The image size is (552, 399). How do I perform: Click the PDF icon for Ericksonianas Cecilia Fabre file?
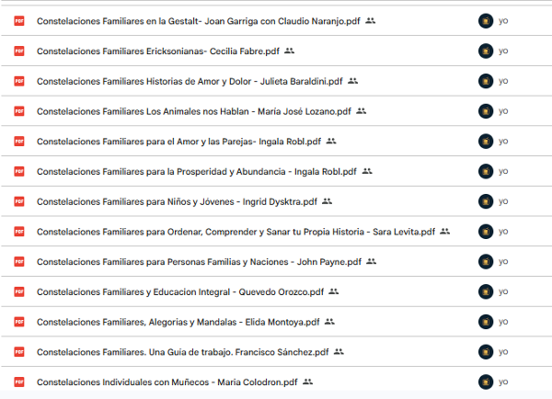click(19, 51)
